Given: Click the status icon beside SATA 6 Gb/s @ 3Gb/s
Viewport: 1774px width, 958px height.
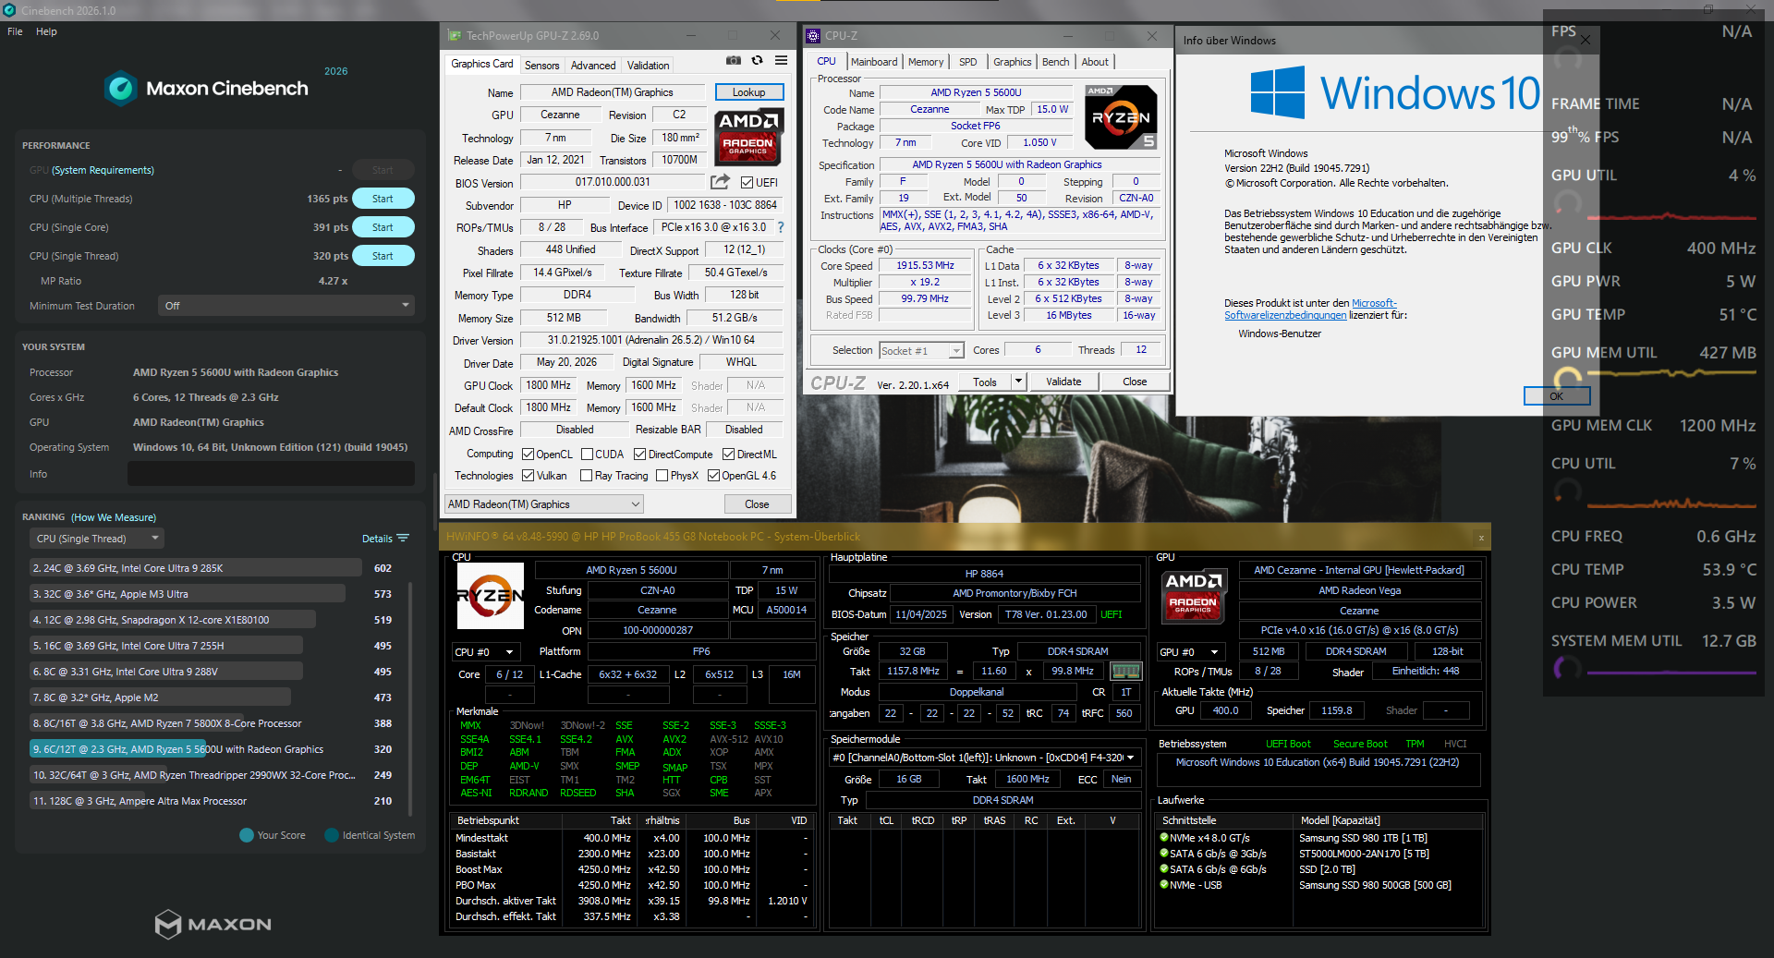Looking at the screenshot, I should (x=1164, y=854).
